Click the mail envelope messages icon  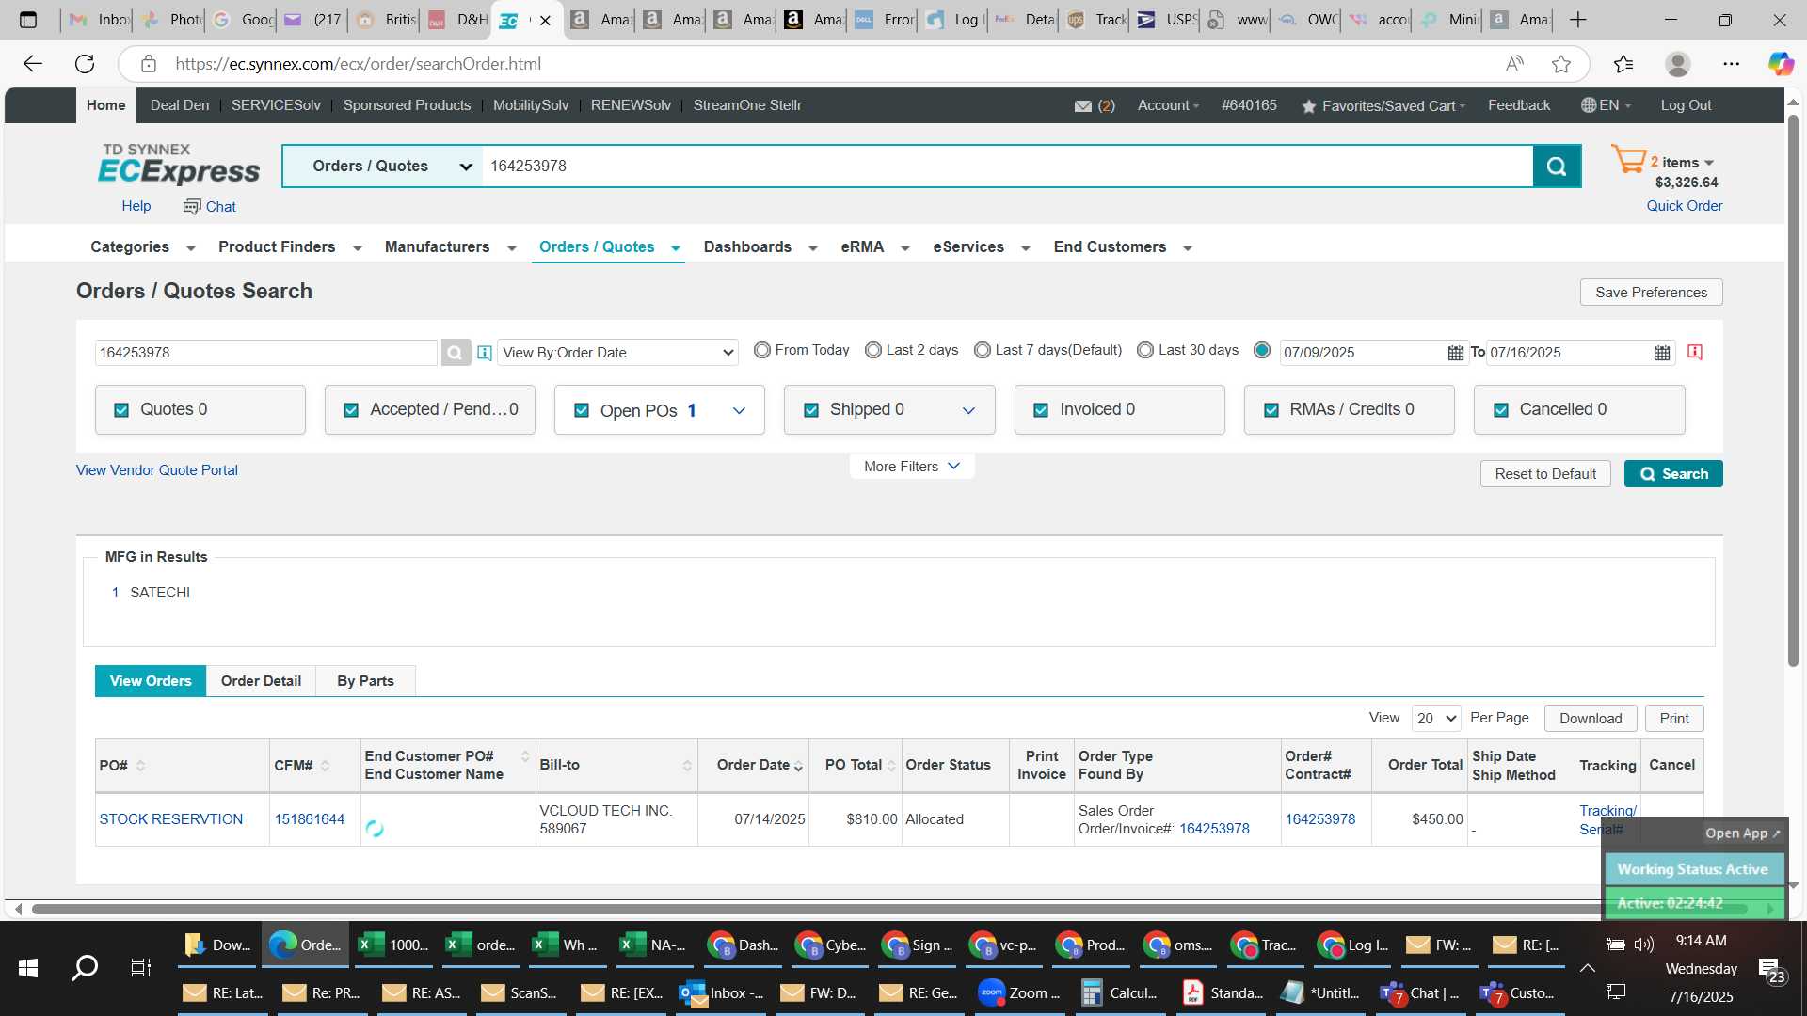click(1083, 106)
